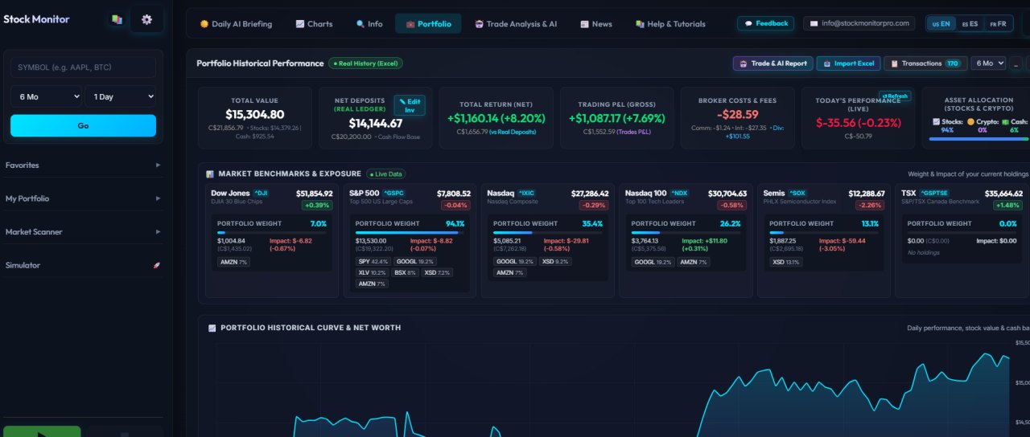Switch to the Charts tab
The height and width of the screenshot is (437, 1030).
pyautogui.click(x=314, y=24)
